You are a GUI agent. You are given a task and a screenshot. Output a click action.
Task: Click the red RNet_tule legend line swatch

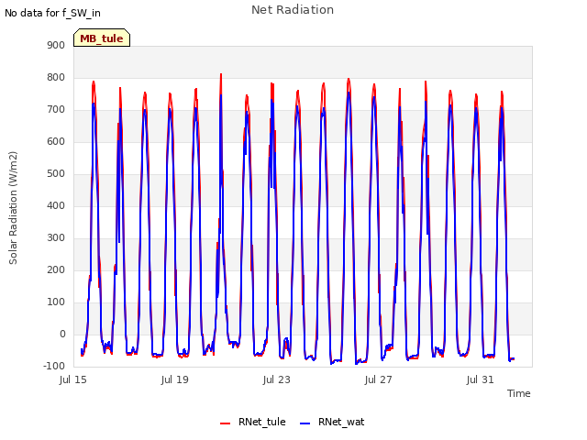pos(225,423)
